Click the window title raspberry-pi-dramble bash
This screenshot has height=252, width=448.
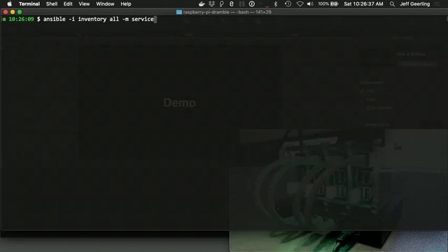[x=227, y=13]
